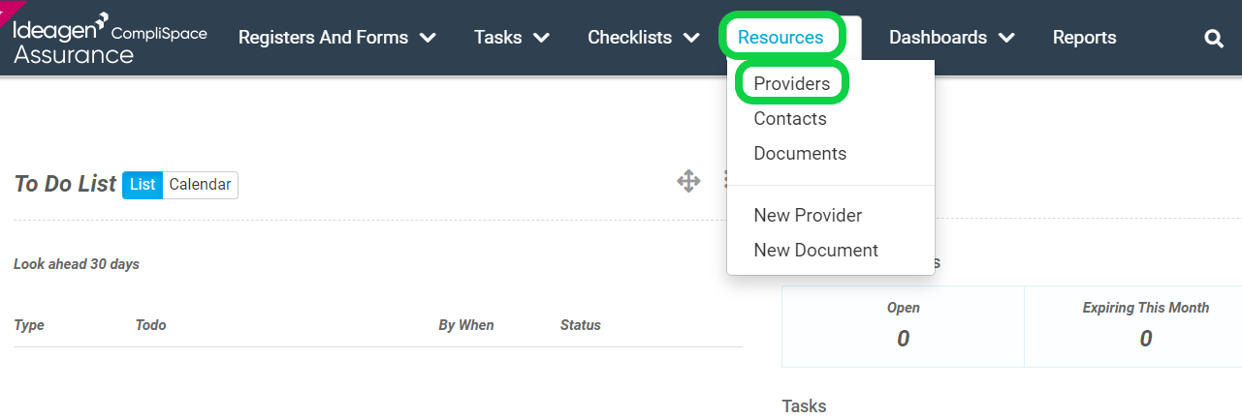Switch To Do List to Calendar view
1242x419 pixels.
pos(200,185)
